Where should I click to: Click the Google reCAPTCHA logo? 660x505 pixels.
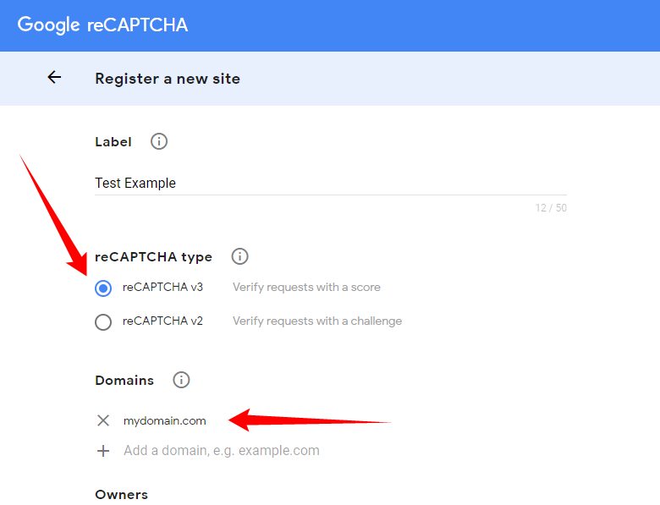tap(102, 25)
